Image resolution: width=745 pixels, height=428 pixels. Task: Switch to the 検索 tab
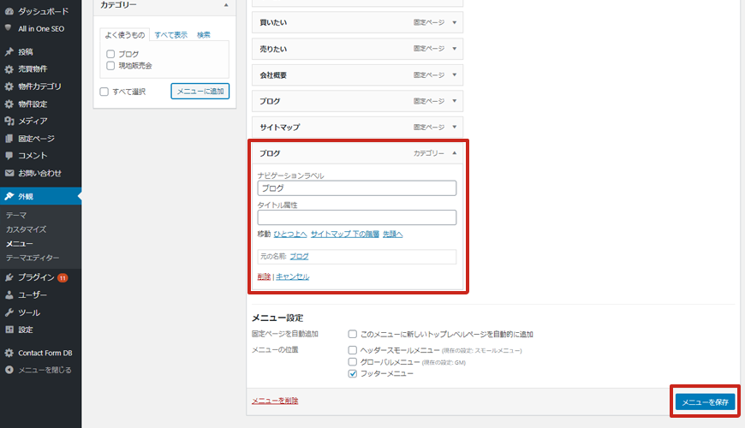click(204, 35)
